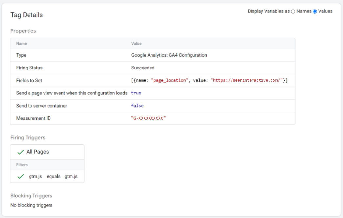
Task: Click the Firing Triggers section heading
Action: coord(28,138)
